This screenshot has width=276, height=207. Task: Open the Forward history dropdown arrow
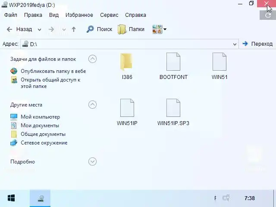(64, 30)
